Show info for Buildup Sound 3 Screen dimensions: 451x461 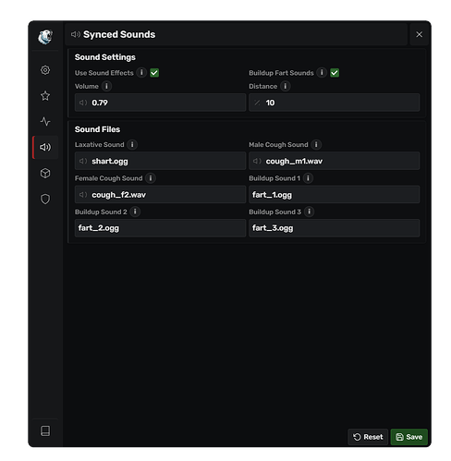(x=310, y=212)
